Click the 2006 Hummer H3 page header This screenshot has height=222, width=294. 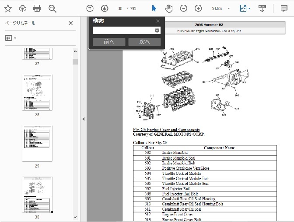pos(209,25)
